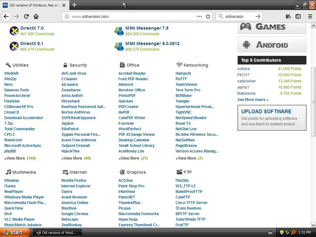Image resolution: width=316 pixels, height=237 pixels.
Task: Open the VLC Media Player link
Action: tap(19, 219)
